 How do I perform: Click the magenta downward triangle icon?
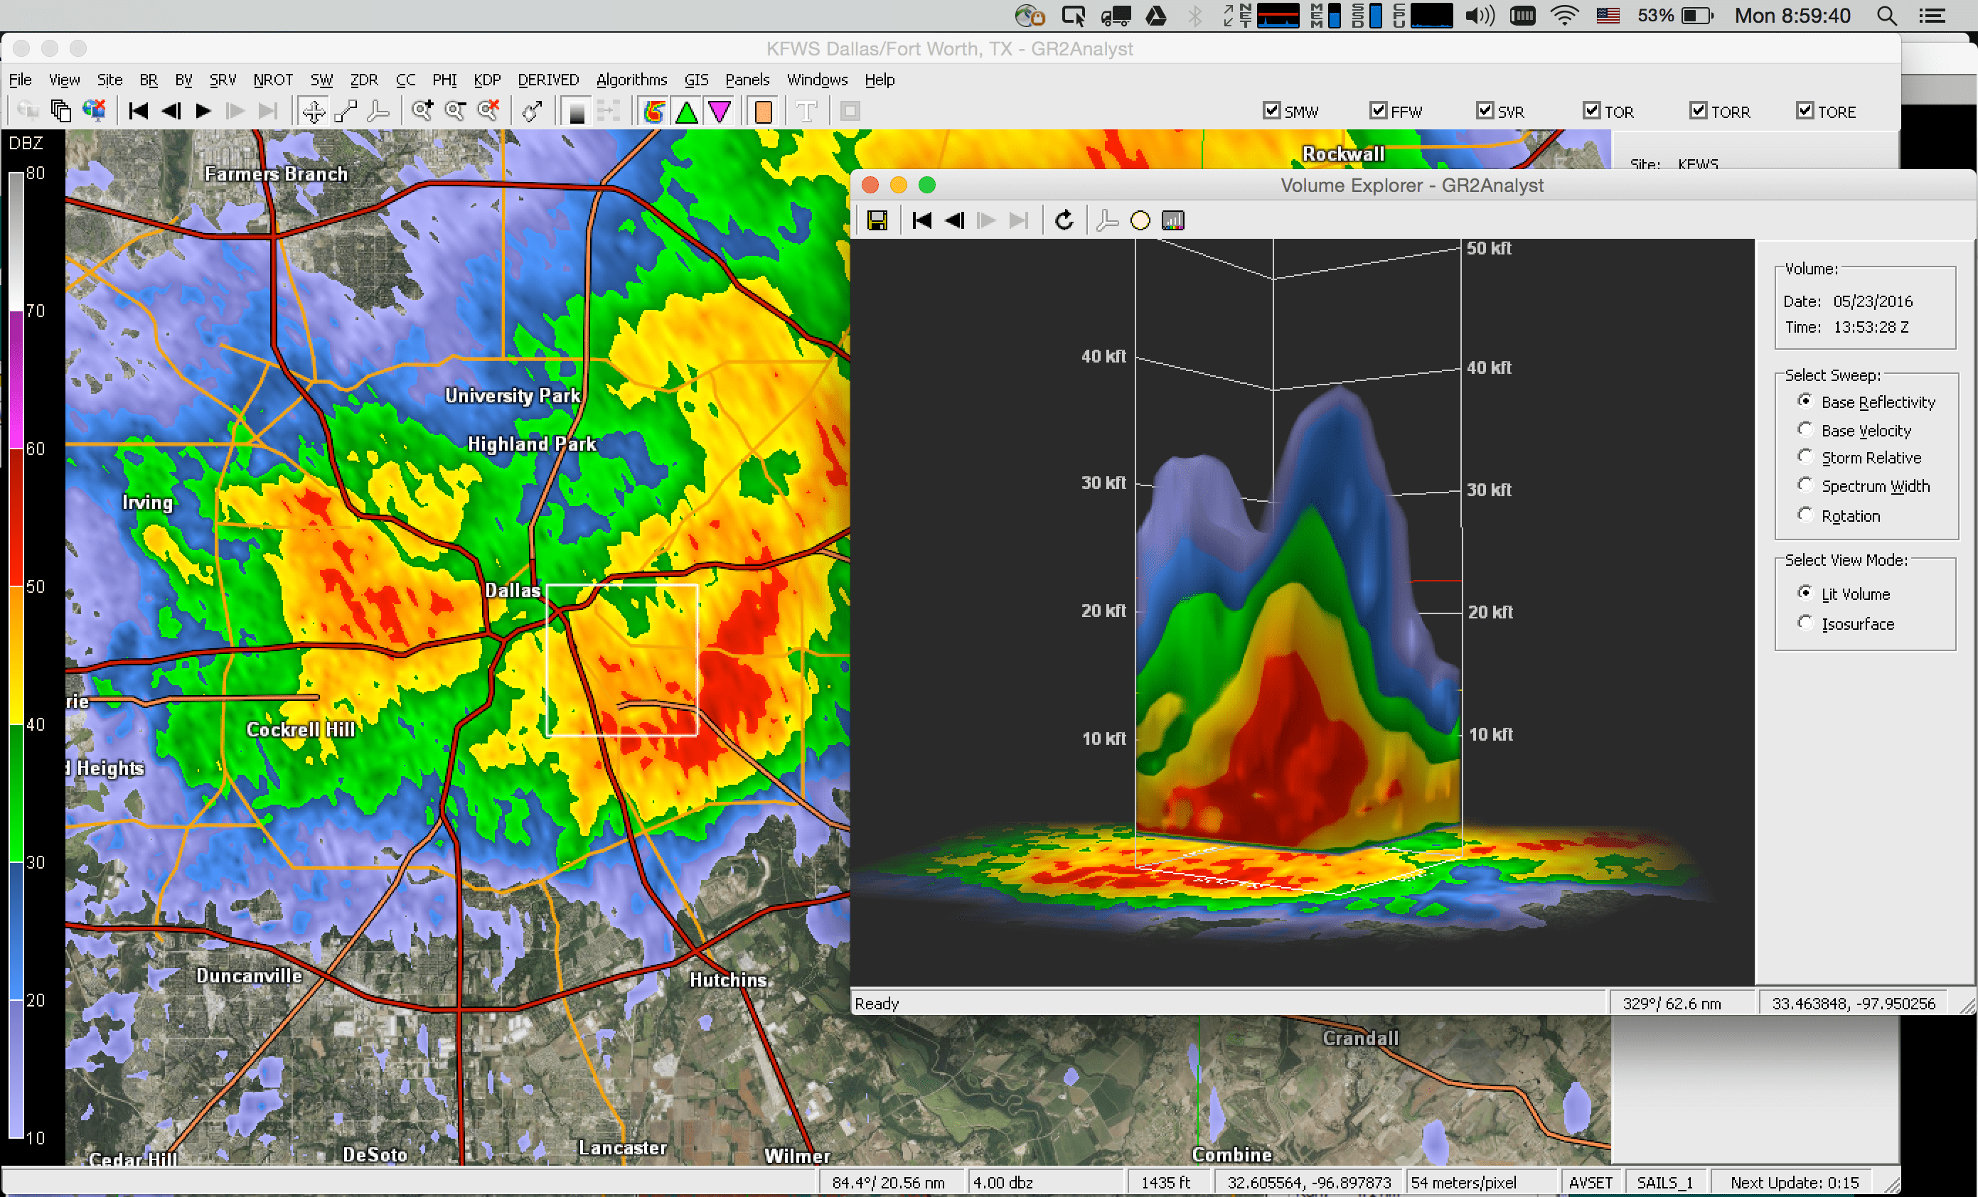click(x=720, y=112)
